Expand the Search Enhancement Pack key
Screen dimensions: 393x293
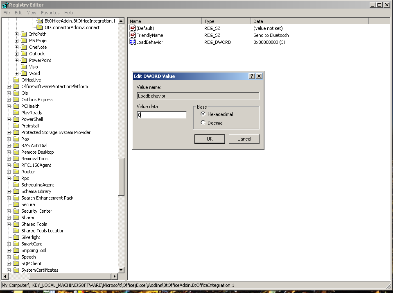[x=9, y=198]
